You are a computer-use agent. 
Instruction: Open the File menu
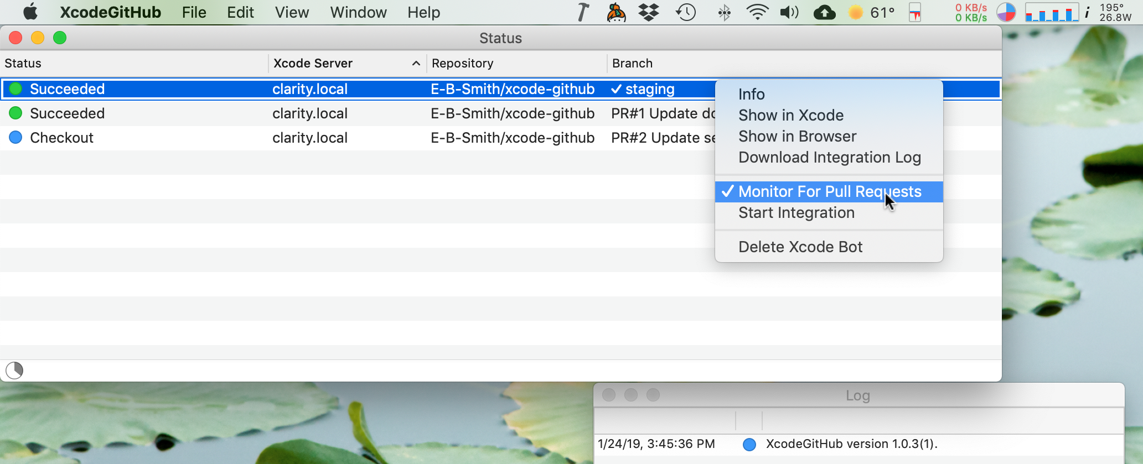pyautogui.click(x=194, y=12)
